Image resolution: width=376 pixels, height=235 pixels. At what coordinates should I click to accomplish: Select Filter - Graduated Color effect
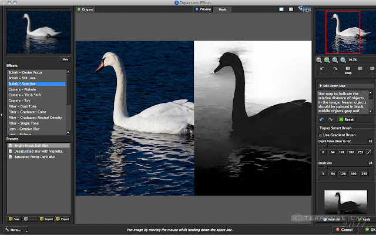pos(36,112)
